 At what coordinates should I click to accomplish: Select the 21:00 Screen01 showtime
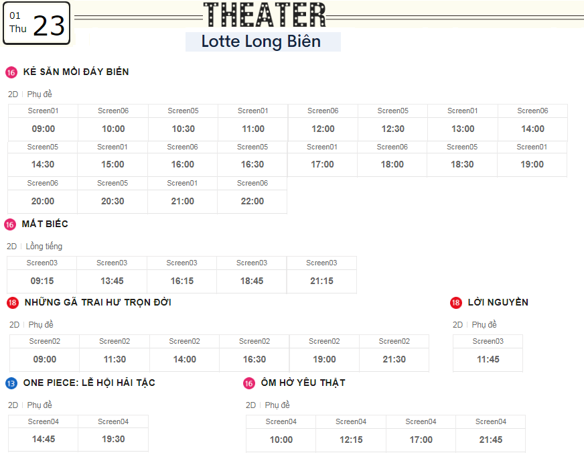point(182,195)
